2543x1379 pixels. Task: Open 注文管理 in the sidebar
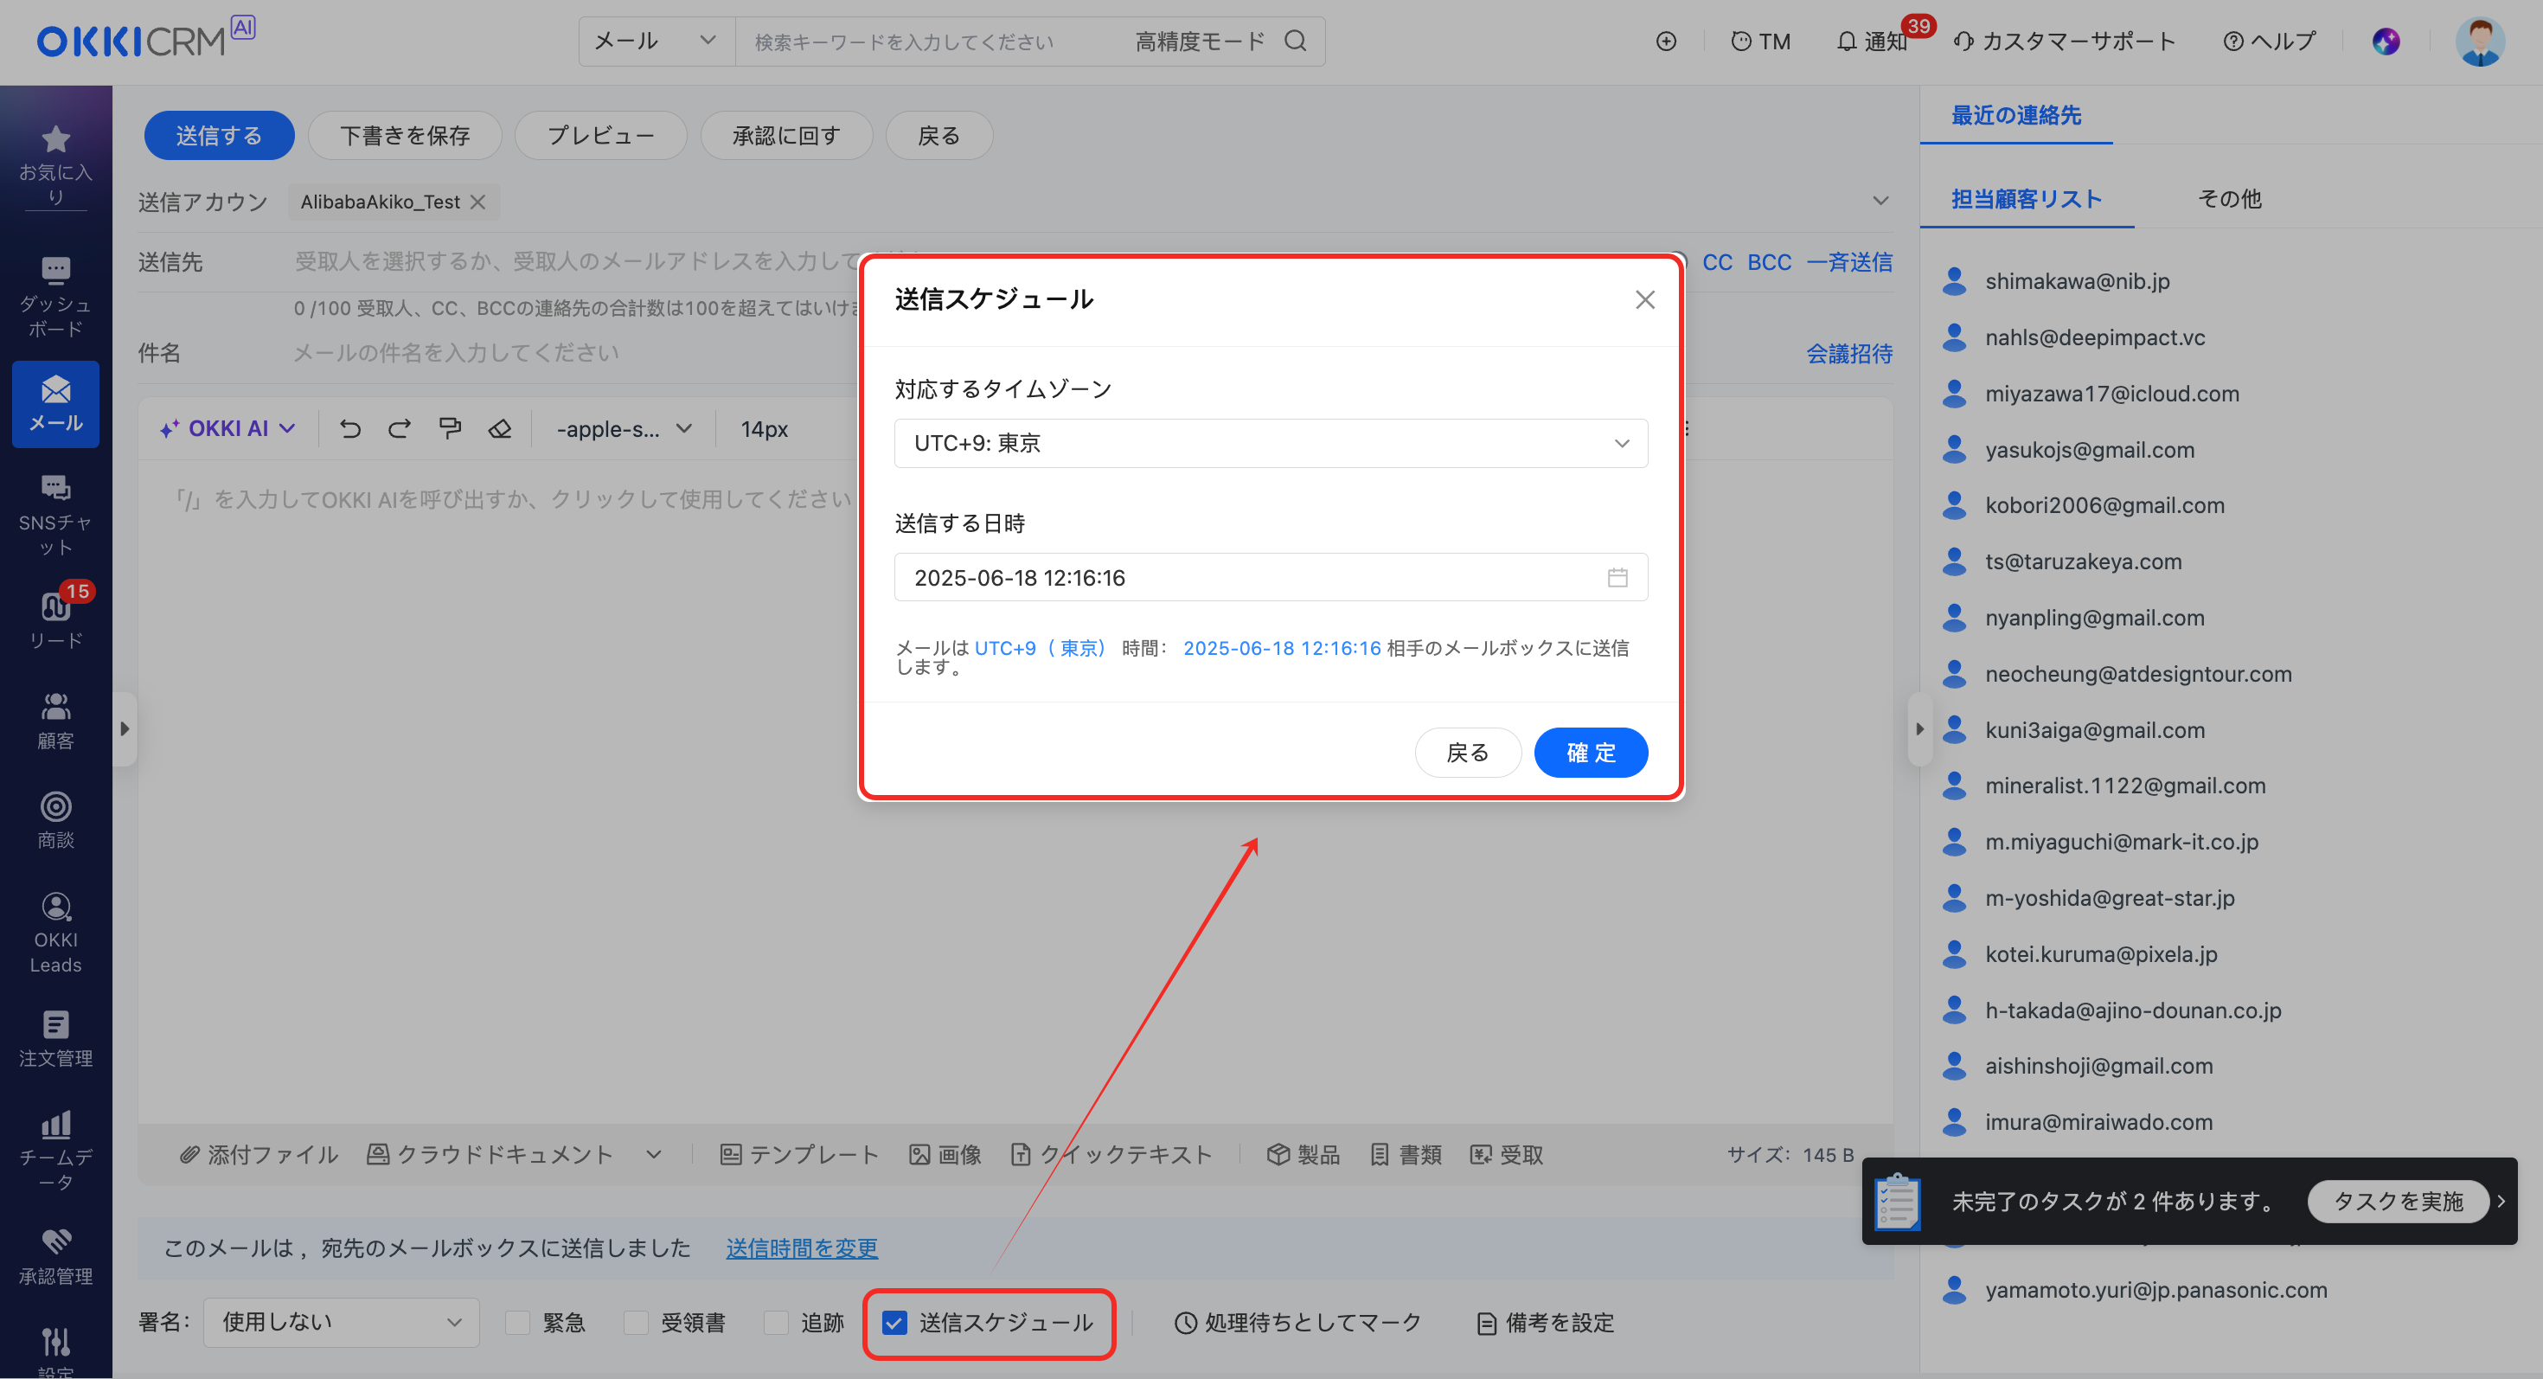pyautogui.click(x=55, y=1039)
